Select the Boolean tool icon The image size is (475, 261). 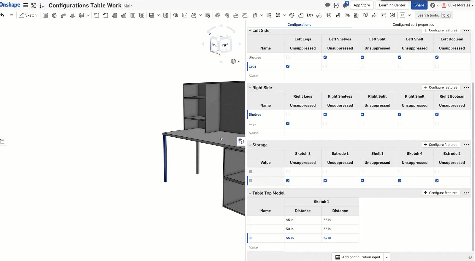tap(176, 15)
